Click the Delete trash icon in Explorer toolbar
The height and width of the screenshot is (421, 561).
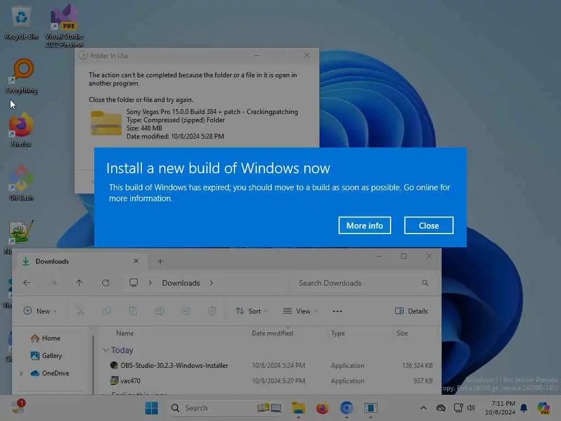point(212,311)
